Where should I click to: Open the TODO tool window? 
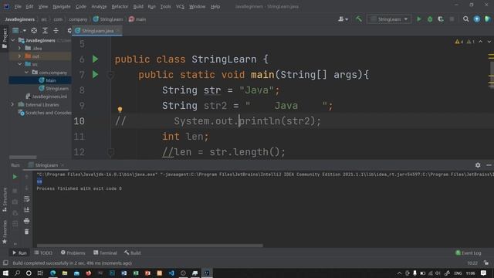[43, 253]
